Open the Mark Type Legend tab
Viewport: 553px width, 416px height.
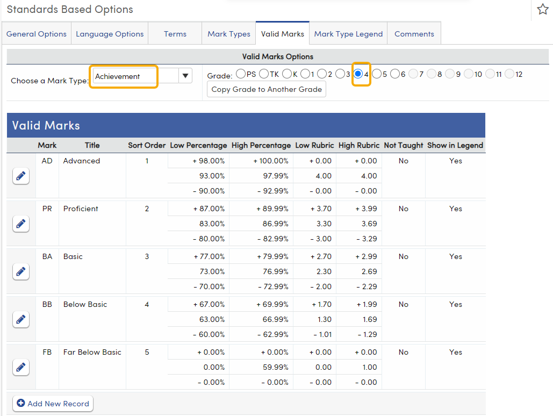pyautogui.click(x=348, y=34)
